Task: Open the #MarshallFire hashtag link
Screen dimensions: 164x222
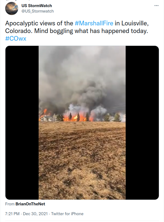Action: click(x=94, y=23)
